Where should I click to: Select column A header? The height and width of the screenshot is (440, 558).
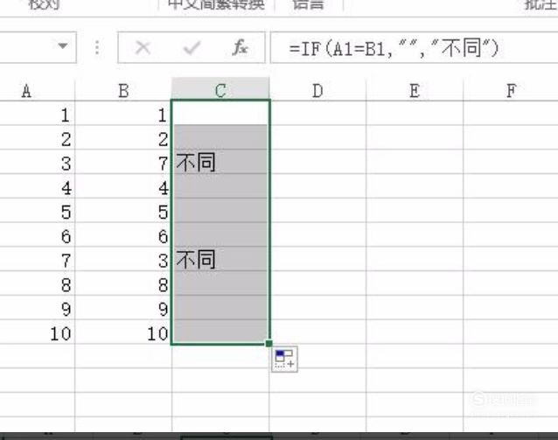37,90
